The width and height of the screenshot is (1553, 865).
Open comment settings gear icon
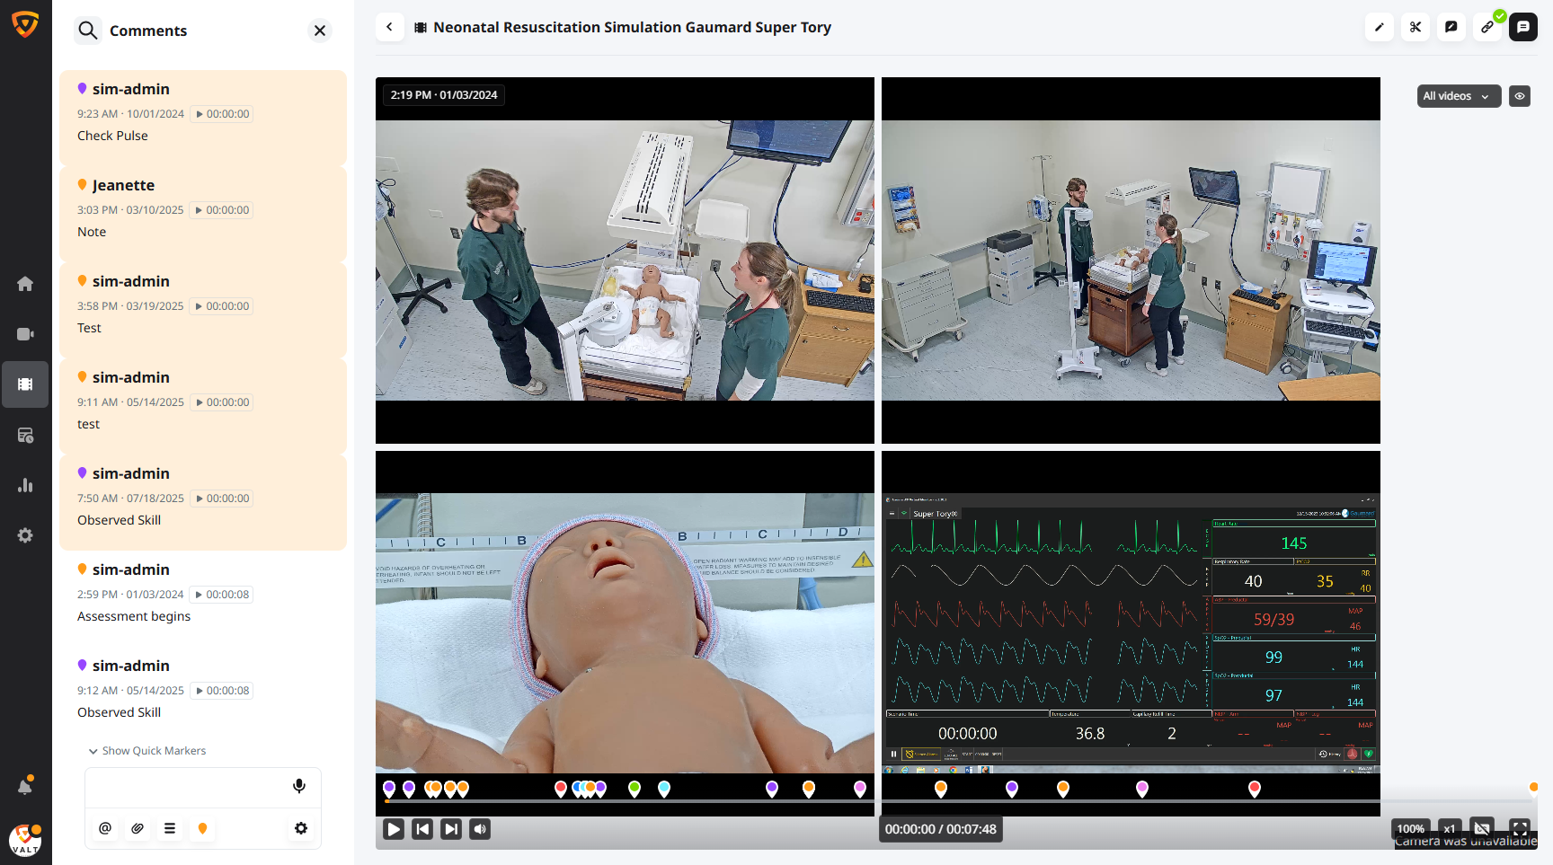pos(301,828)
